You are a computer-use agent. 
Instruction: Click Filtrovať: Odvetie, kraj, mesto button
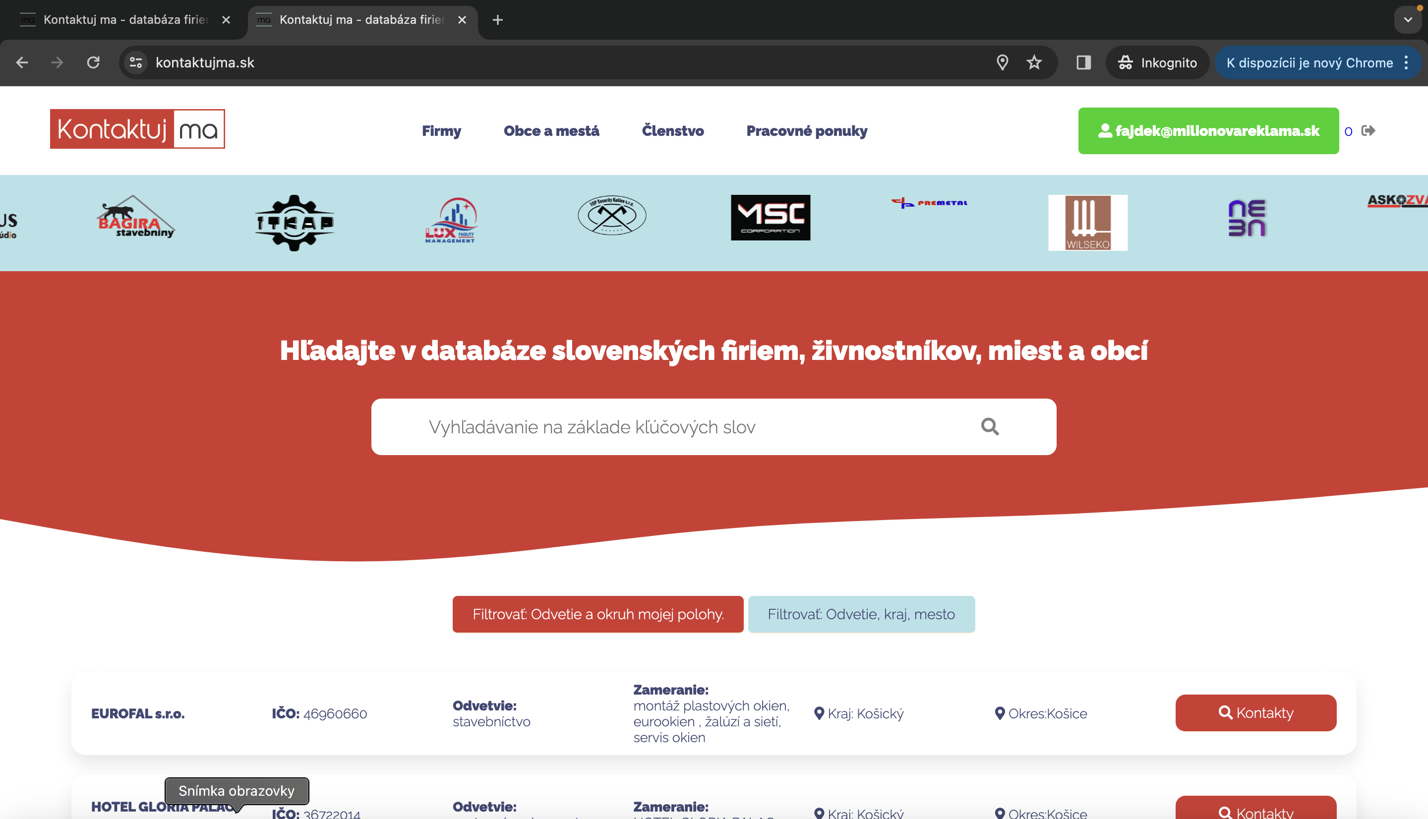click(x=860, y=614)
